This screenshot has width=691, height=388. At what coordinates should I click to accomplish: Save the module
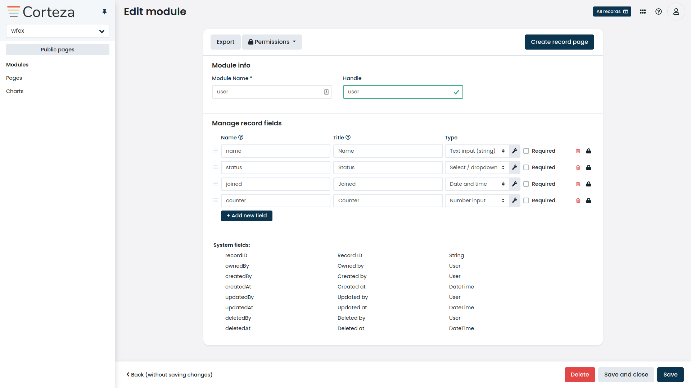[670, 375]
